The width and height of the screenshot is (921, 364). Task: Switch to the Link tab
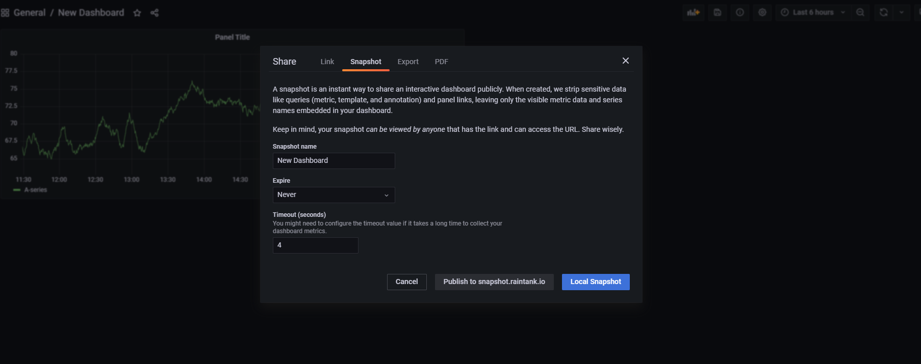point(327,62)
